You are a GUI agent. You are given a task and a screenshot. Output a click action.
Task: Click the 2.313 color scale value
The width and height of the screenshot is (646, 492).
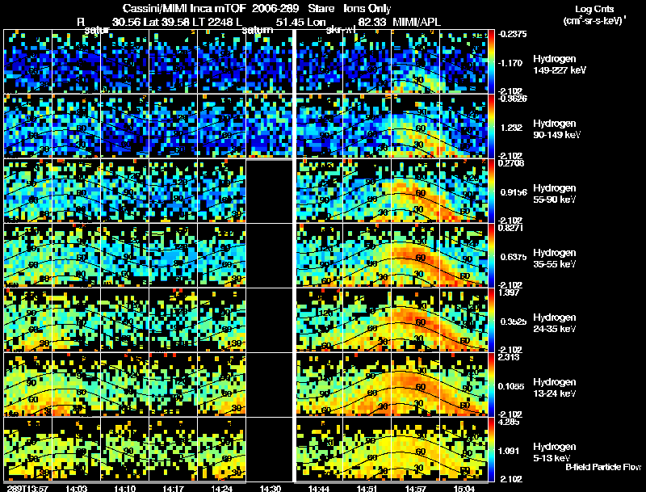509,357
